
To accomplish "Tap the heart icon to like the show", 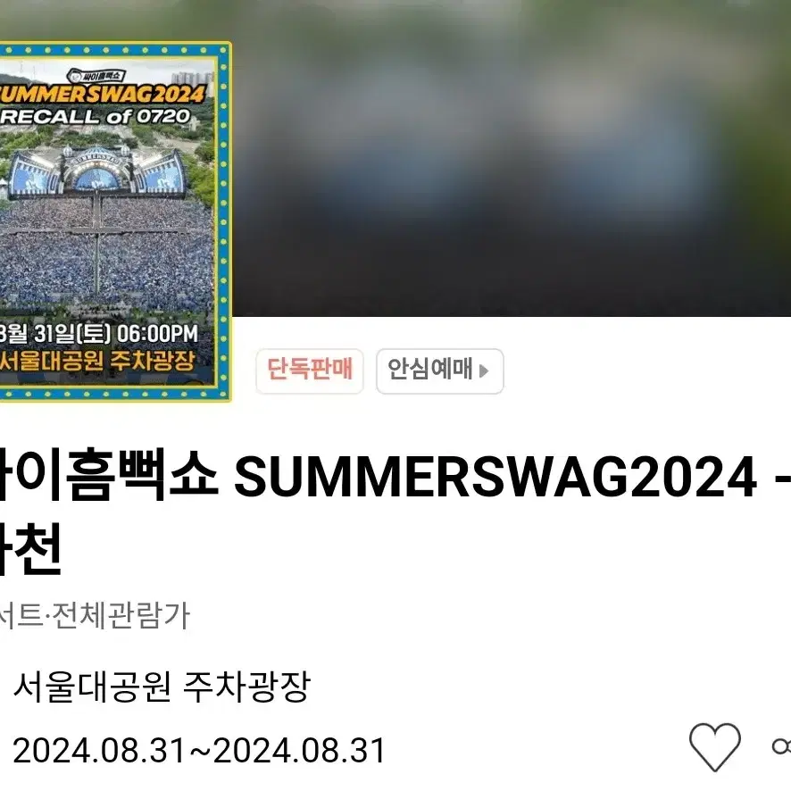I will point(714,746).
